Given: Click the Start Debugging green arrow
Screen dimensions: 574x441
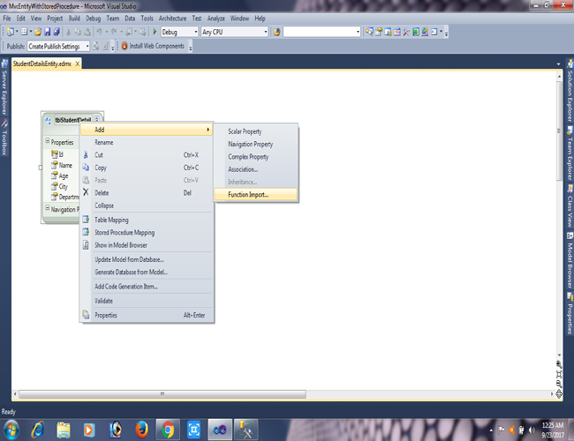Looking at the screenshot, I should point(155,32).
